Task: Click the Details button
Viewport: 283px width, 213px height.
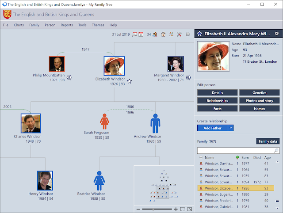Action: 217,92
